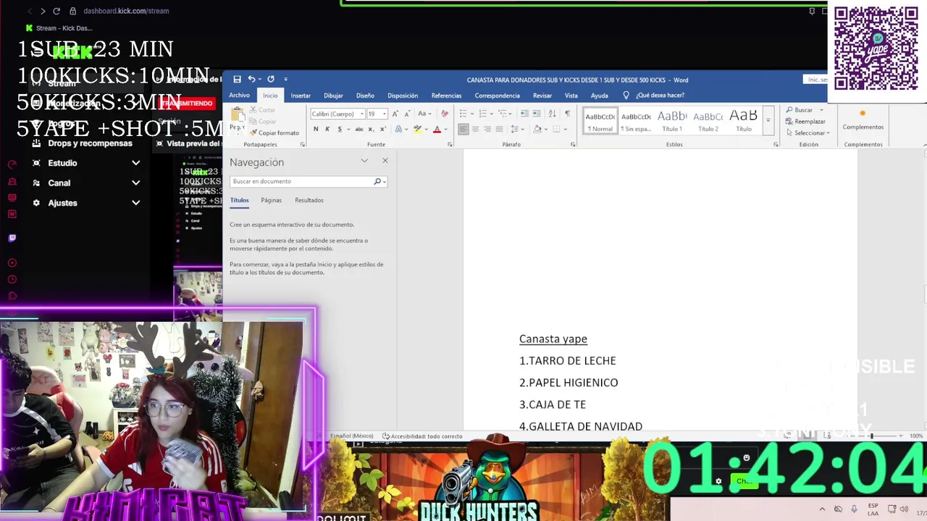Start a bulleted list

[x=463, y=114]
